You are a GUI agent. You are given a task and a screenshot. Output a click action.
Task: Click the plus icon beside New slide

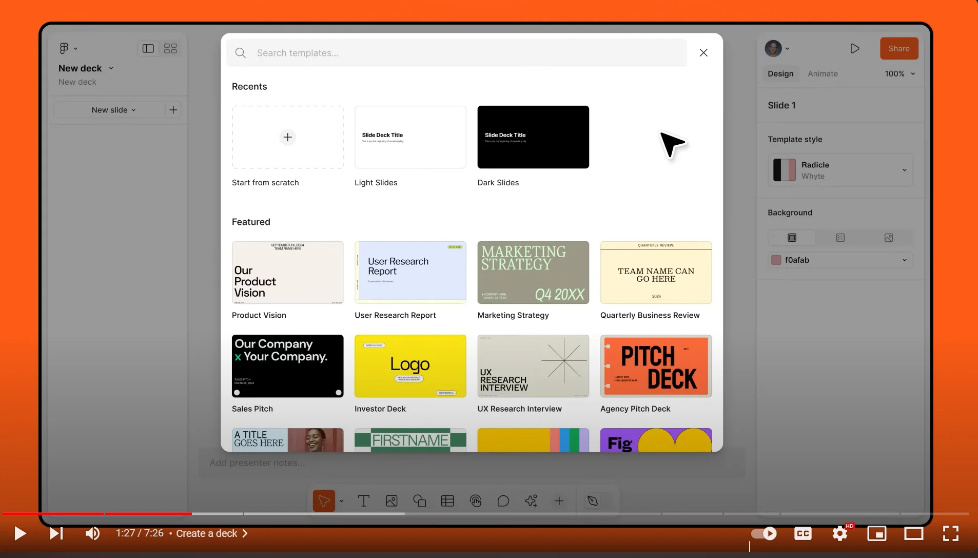(x=173, y=110)
